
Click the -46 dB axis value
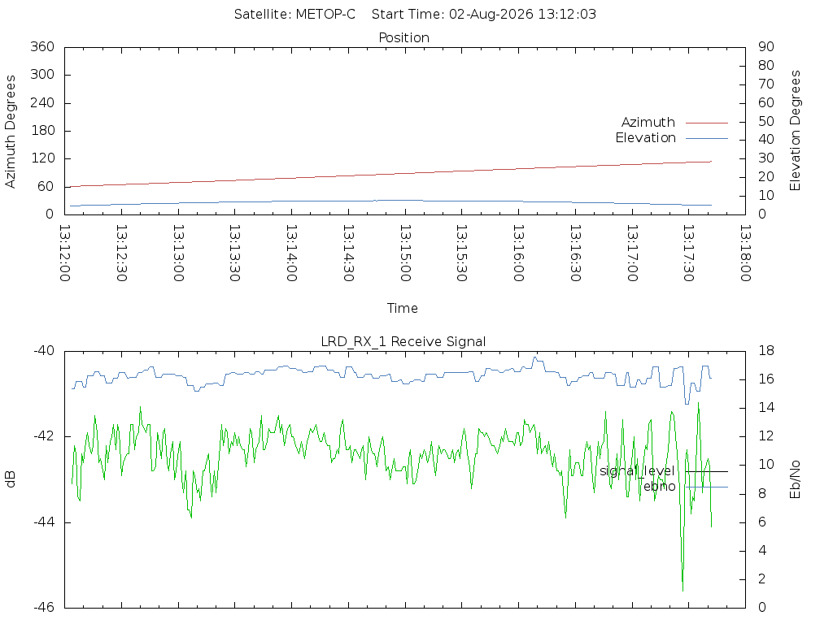[44, 608]
